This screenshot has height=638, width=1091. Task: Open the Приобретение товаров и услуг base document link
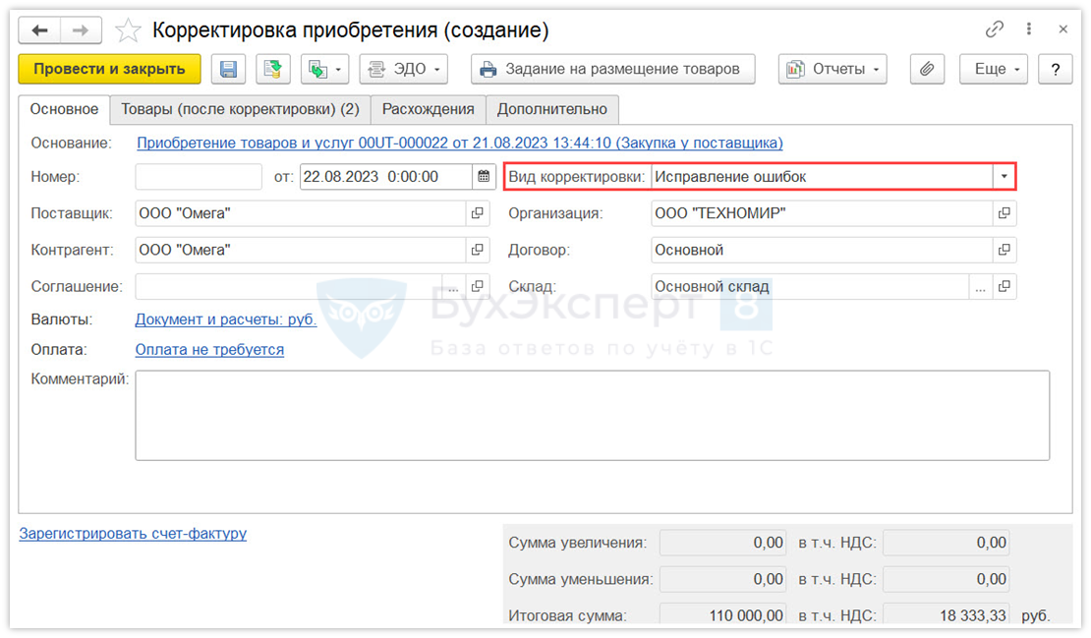(x=459, y=143)
